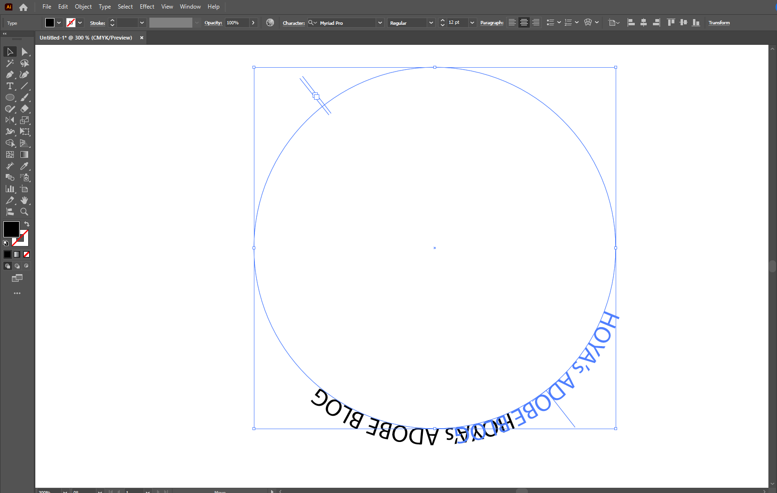
Task: Open stroke weight dropdown
Action: [x=142, y=22]
